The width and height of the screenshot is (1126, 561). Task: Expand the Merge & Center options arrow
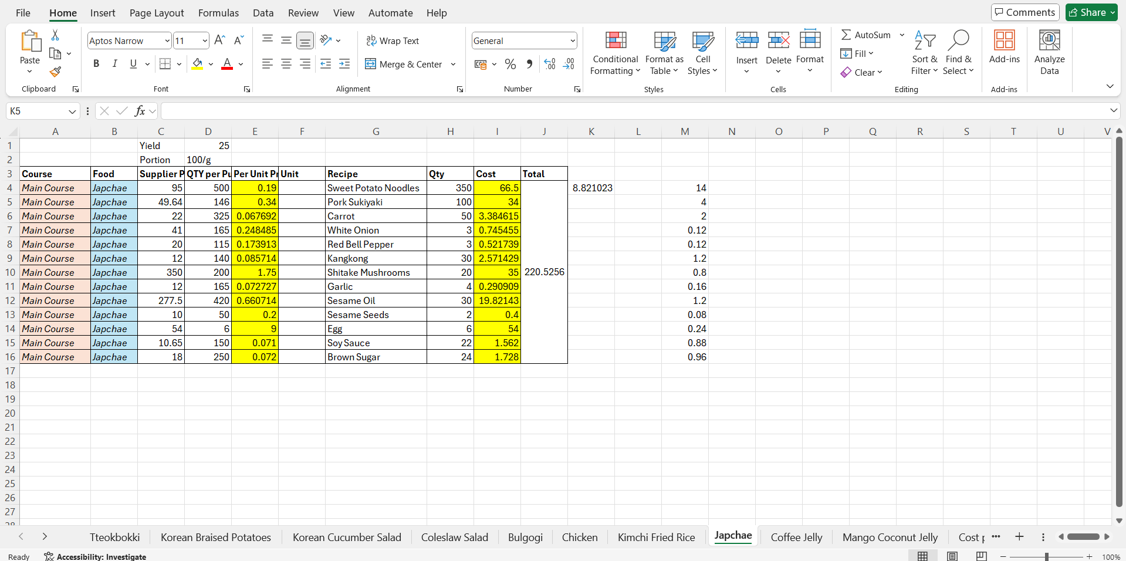(453, 64)
